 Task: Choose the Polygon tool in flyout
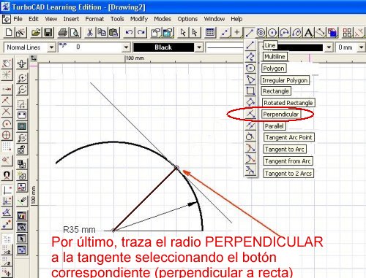(x=250, y=69)
